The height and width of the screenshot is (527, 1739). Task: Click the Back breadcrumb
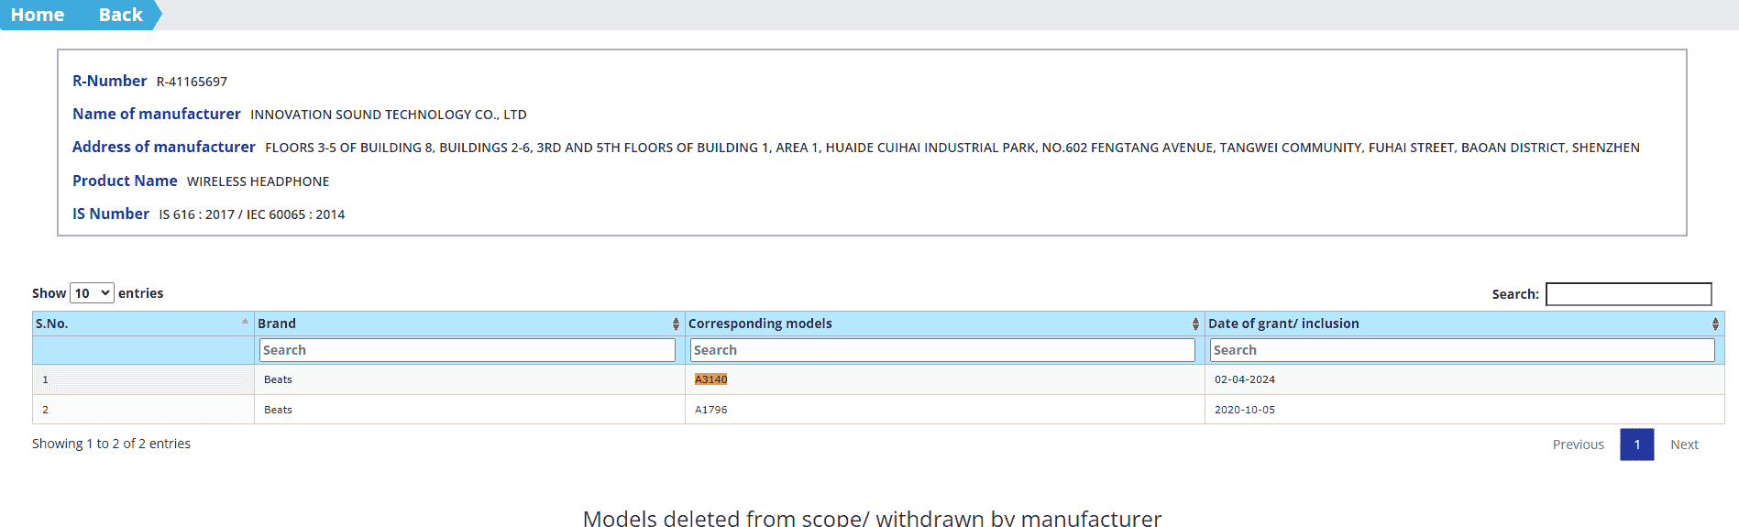(120, 15)
